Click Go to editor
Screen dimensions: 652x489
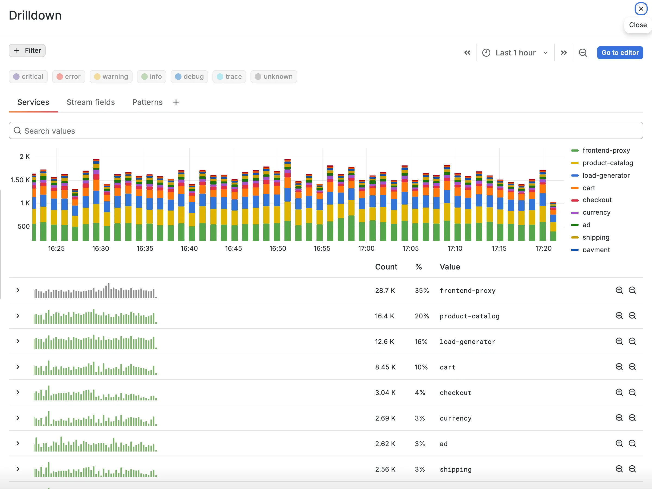(x=620, y=53)
